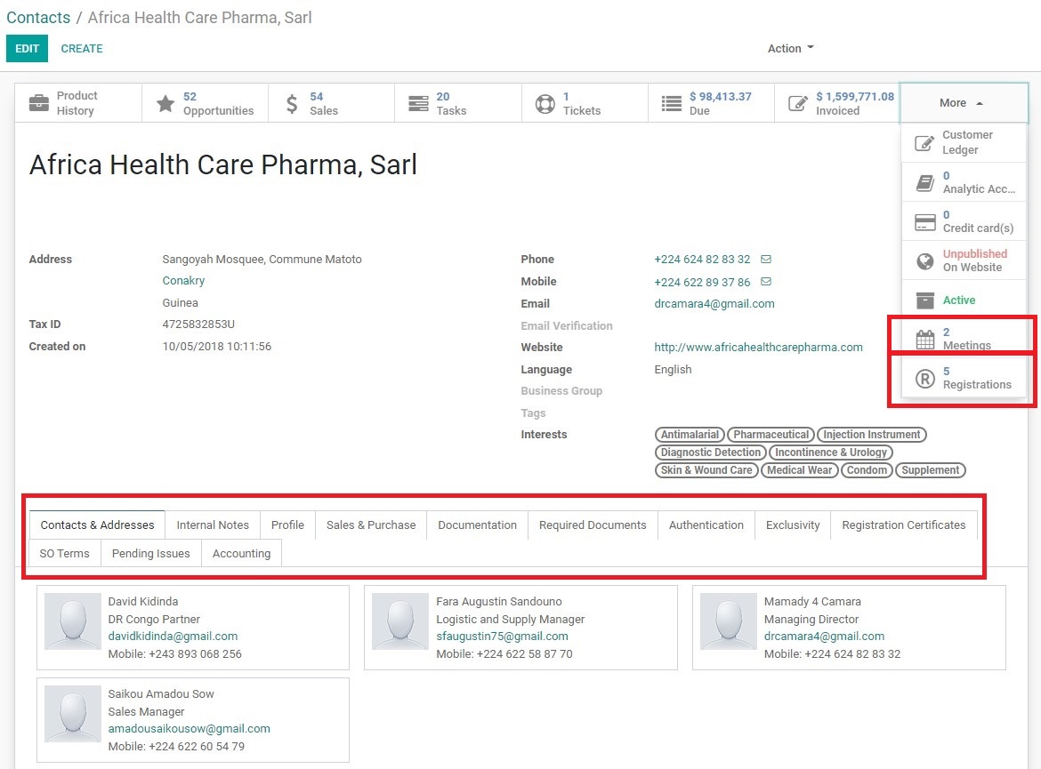The height and width of the screenshot is (769, 1041).
Task: Call the phone number +224 624 82 83 32
Action: [702, 260]
